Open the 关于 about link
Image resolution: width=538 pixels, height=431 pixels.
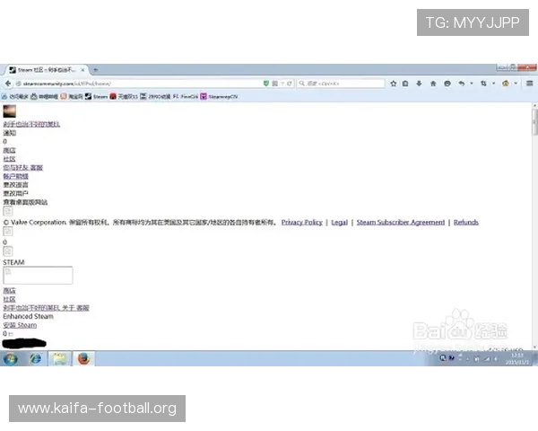click(68, 308)
